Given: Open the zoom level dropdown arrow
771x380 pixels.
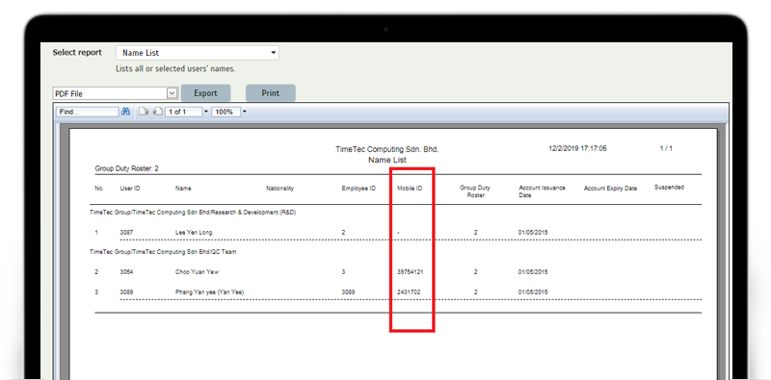Looking at the screenshot, I should click(245, 112).
